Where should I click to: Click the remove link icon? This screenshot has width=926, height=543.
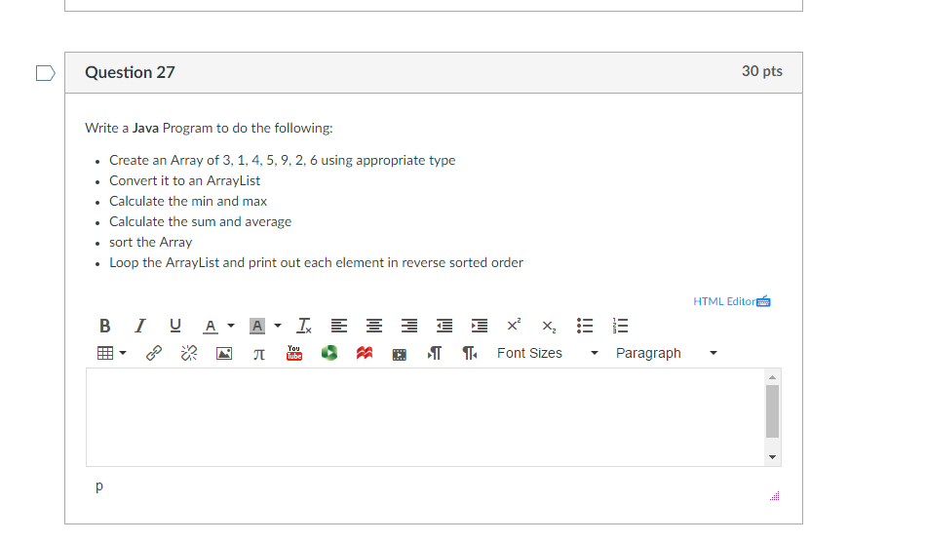189,353
